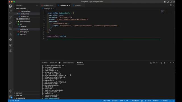Open the Explorer view in activity bar
This screenshot has width=182, height=102.
click(11, 6)
